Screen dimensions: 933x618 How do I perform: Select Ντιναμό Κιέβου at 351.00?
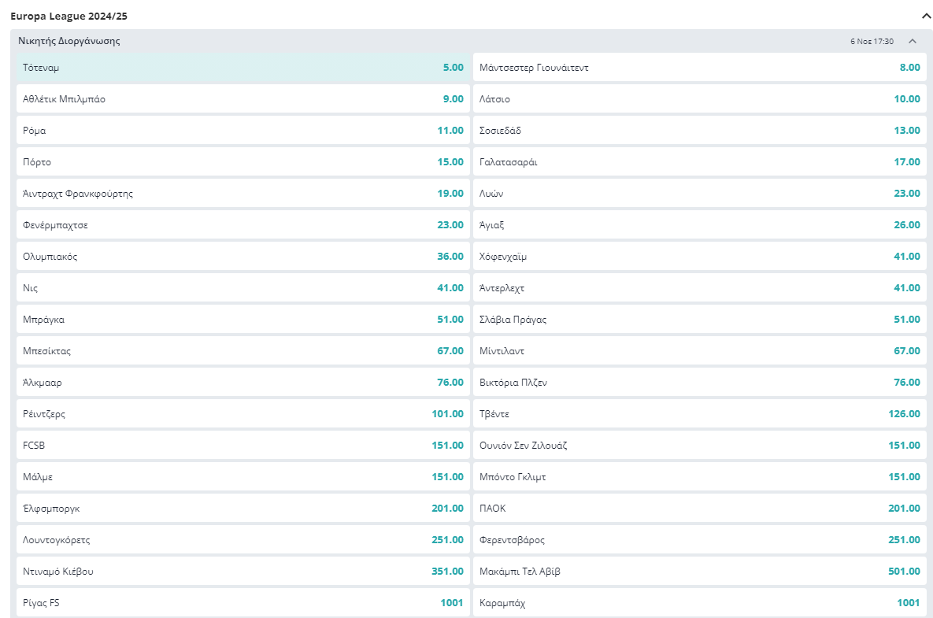coord(243,572)
